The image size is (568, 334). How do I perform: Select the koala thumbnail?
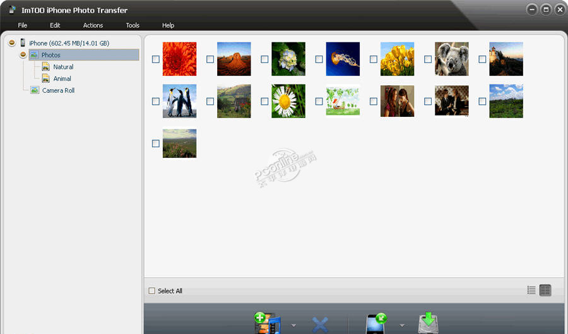[x=452, y=59]
